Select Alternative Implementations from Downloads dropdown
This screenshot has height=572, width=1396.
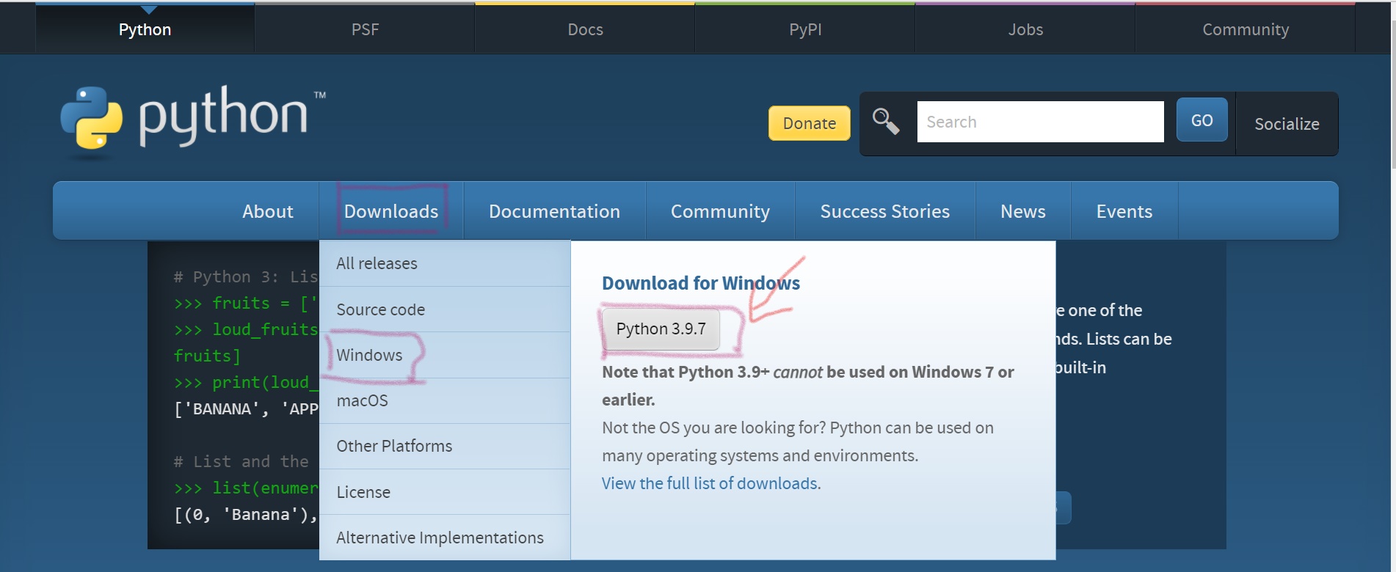tap(445, 538)
